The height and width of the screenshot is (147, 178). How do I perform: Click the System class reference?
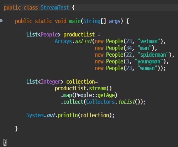click(x=35, y=115)
